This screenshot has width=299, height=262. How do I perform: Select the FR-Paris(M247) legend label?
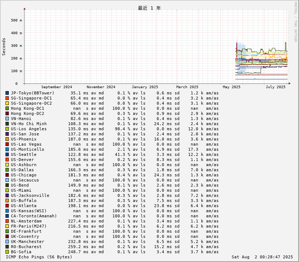click(29, 227)
